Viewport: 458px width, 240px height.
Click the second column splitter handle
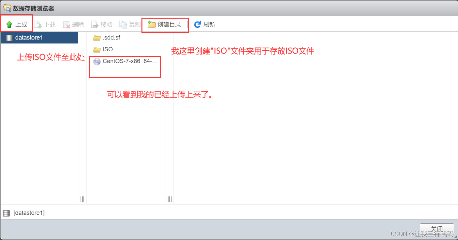pos(170,199)
